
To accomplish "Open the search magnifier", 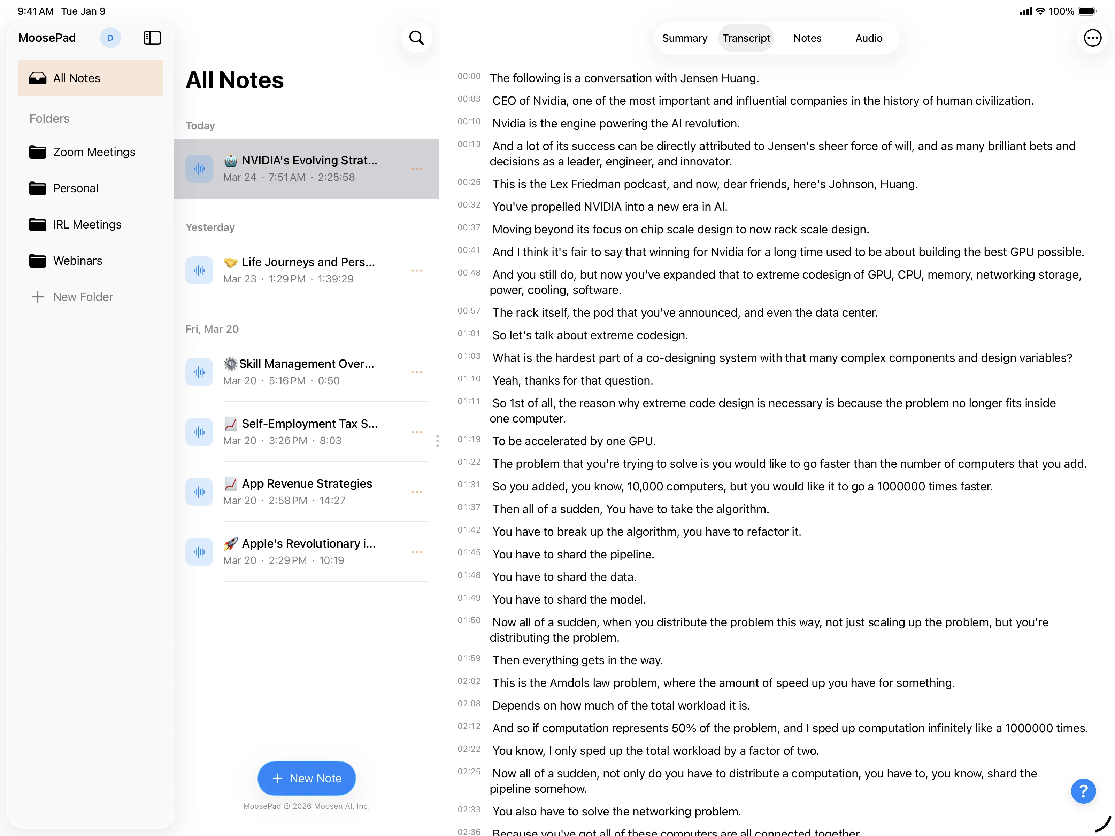I will 416,38.
